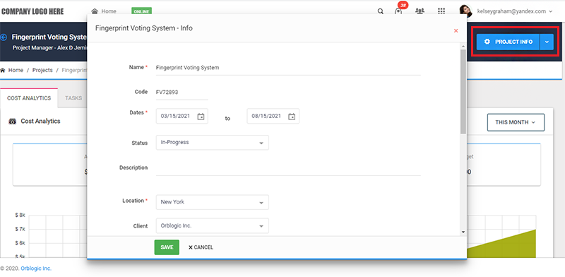This screenshot has height=277, width=565.
Task: Expand the kelseygraham@yandex.com account menu
Action: (515, 11)
